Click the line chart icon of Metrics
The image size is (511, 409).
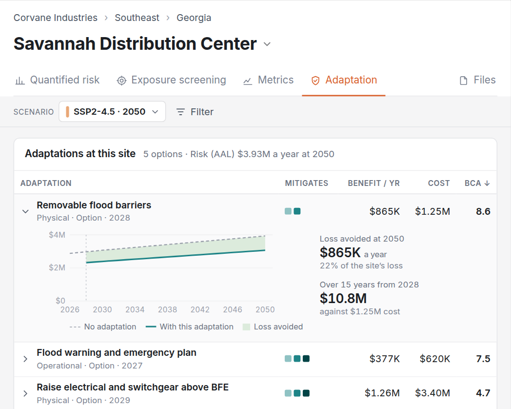[248, 81]
